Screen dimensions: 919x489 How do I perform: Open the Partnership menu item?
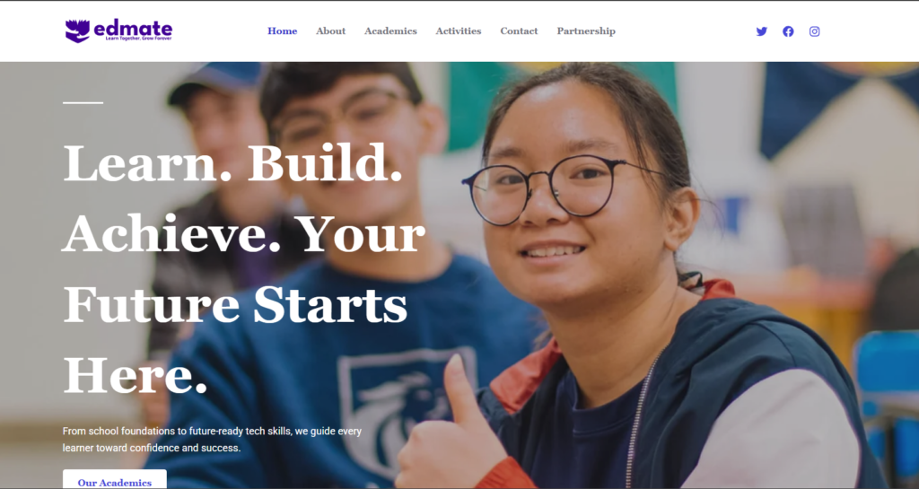[586, 31]
